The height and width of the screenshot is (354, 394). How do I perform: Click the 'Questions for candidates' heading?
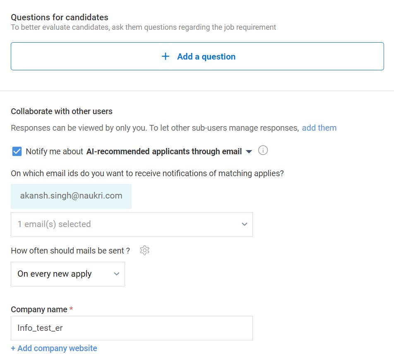tap(60, 17)
